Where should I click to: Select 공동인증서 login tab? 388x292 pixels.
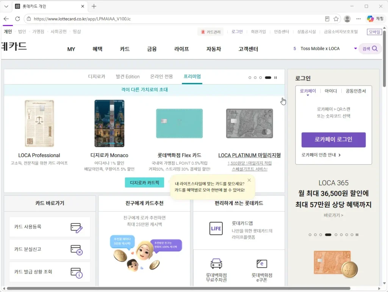[355, 91]
